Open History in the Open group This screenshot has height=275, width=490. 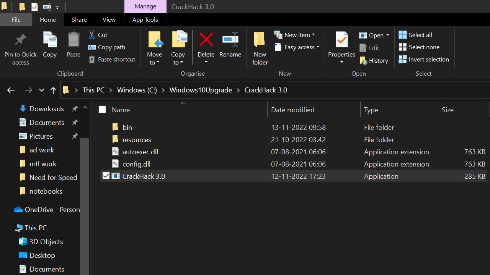[x=374, y=60]
